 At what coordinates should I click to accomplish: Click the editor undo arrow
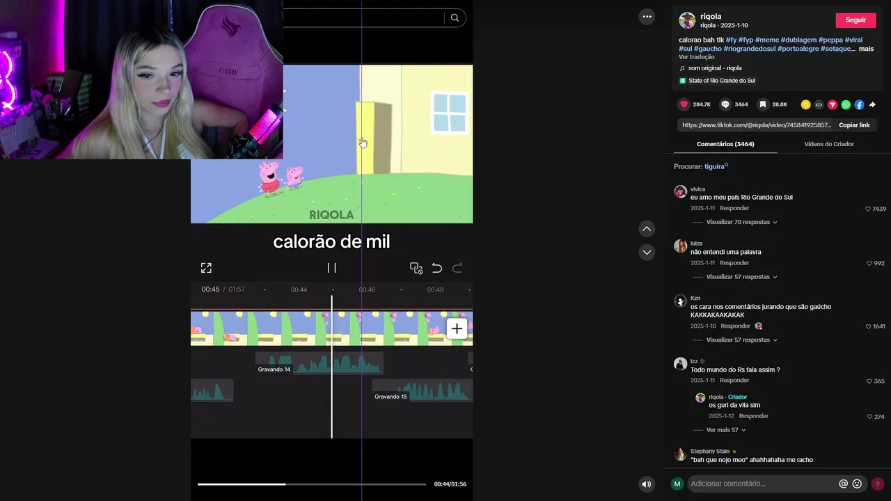pyautogui.click(x=436, y=268)
